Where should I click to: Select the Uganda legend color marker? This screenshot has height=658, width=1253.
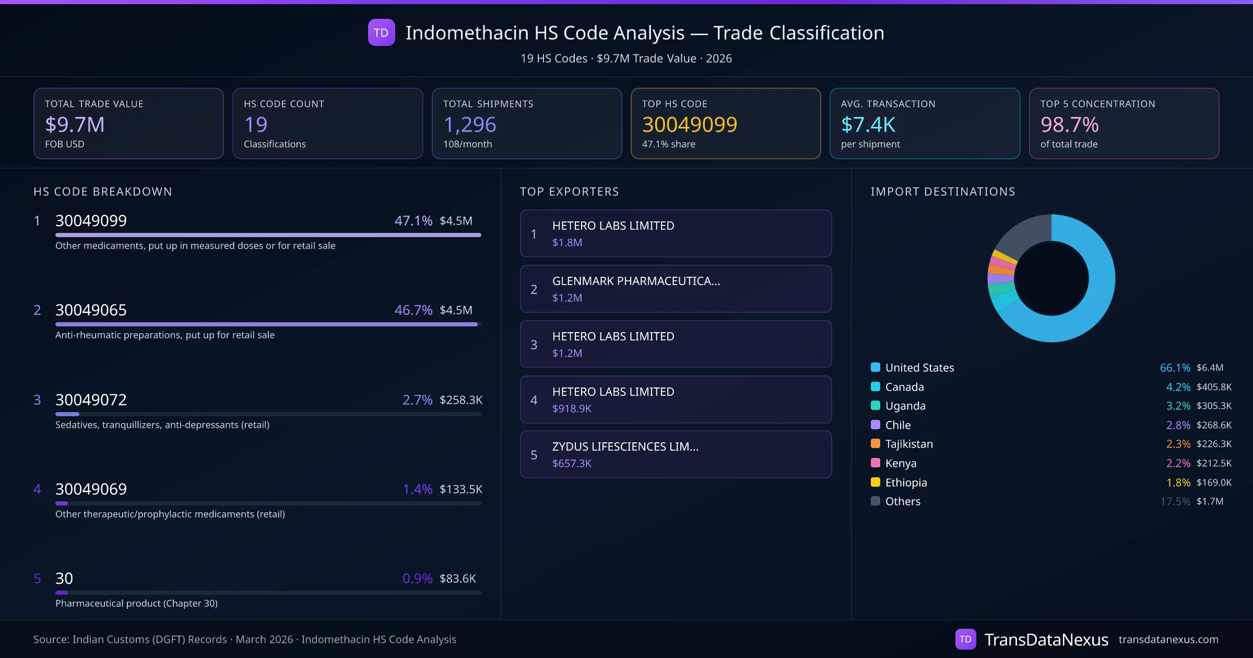coord(876,406)
